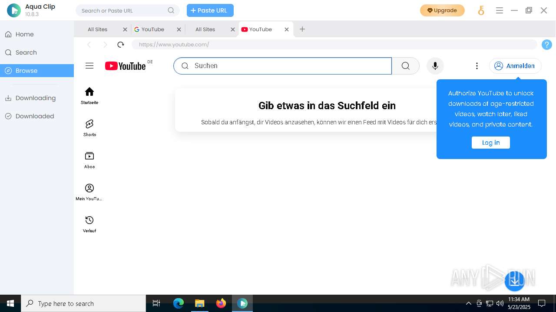
Task: Click the floating blue download button
Action: pos(515,281)
